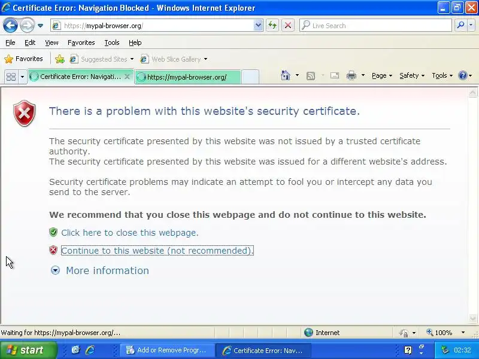Click the red shield certificate error icon
This screenshot has height=359, width=479.
pos(25,113)
